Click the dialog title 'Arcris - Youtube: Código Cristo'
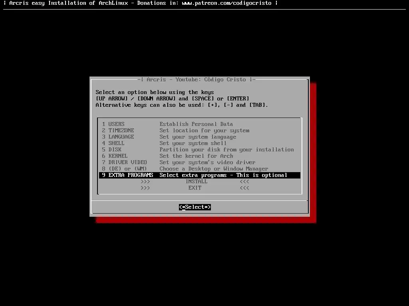This screenshot has width=409, height=306. 196,80
